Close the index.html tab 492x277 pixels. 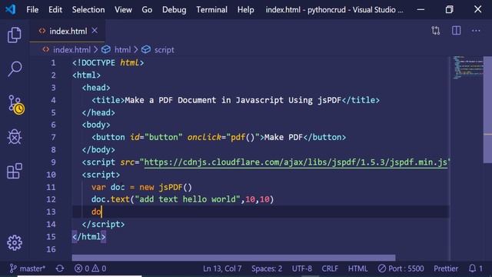coord(95,31)
